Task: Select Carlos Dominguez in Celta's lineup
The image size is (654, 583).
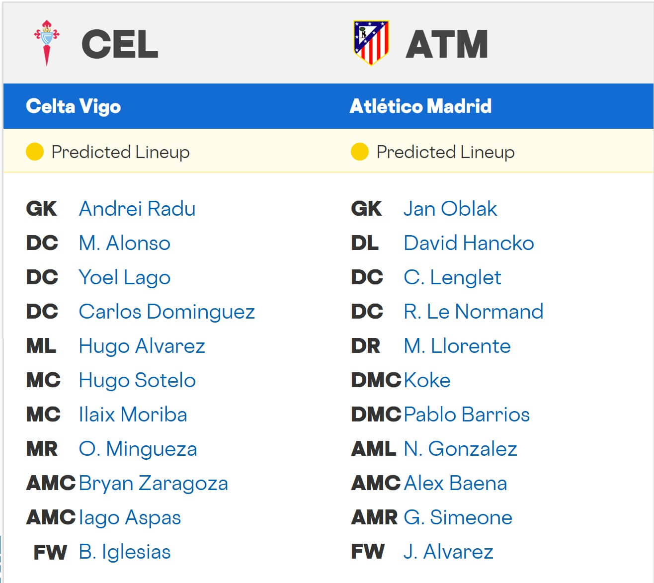Action: [x=166, y=312]
